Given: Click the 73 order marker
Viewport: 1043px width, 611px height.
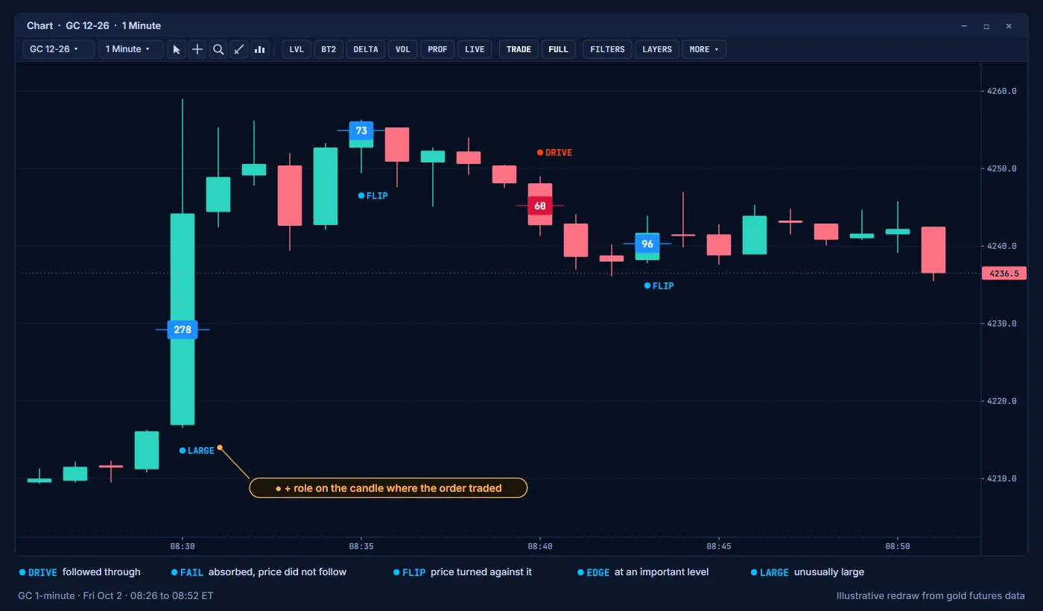Looking at the screenshot, I should (361, 130).
